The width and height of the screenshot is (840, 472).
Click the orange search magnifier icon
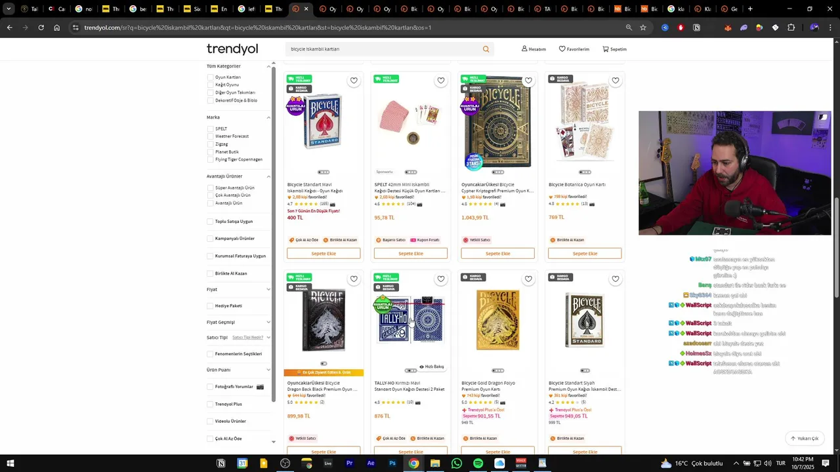pos(486,49)
